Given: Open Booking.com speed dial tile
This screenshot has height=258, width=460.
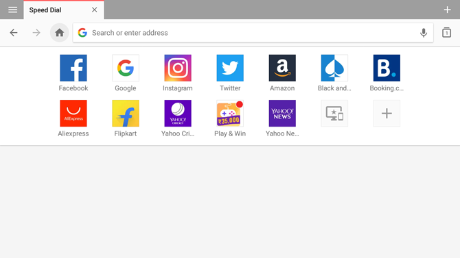Looking at the screenshot, I should click(x=387, y=68).
